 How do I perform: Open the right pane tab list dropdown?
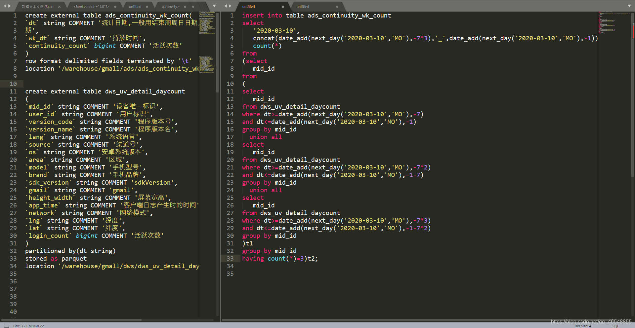tap(629, 6)
